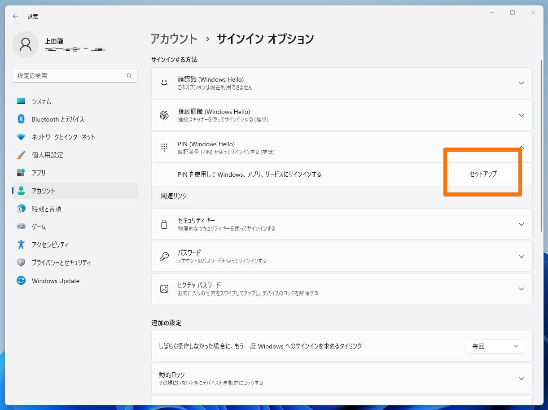Screen dimensions: 548x410
Task: Expand the 指紋認識 (Windows Hello) section
Action: (x=522, y=115)
